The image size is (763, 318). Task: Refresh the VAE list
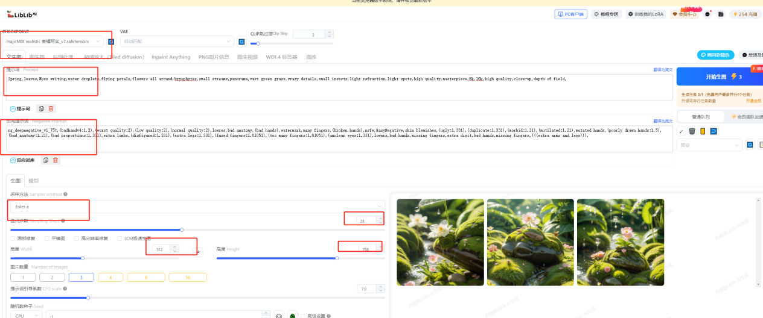(241, 42)
